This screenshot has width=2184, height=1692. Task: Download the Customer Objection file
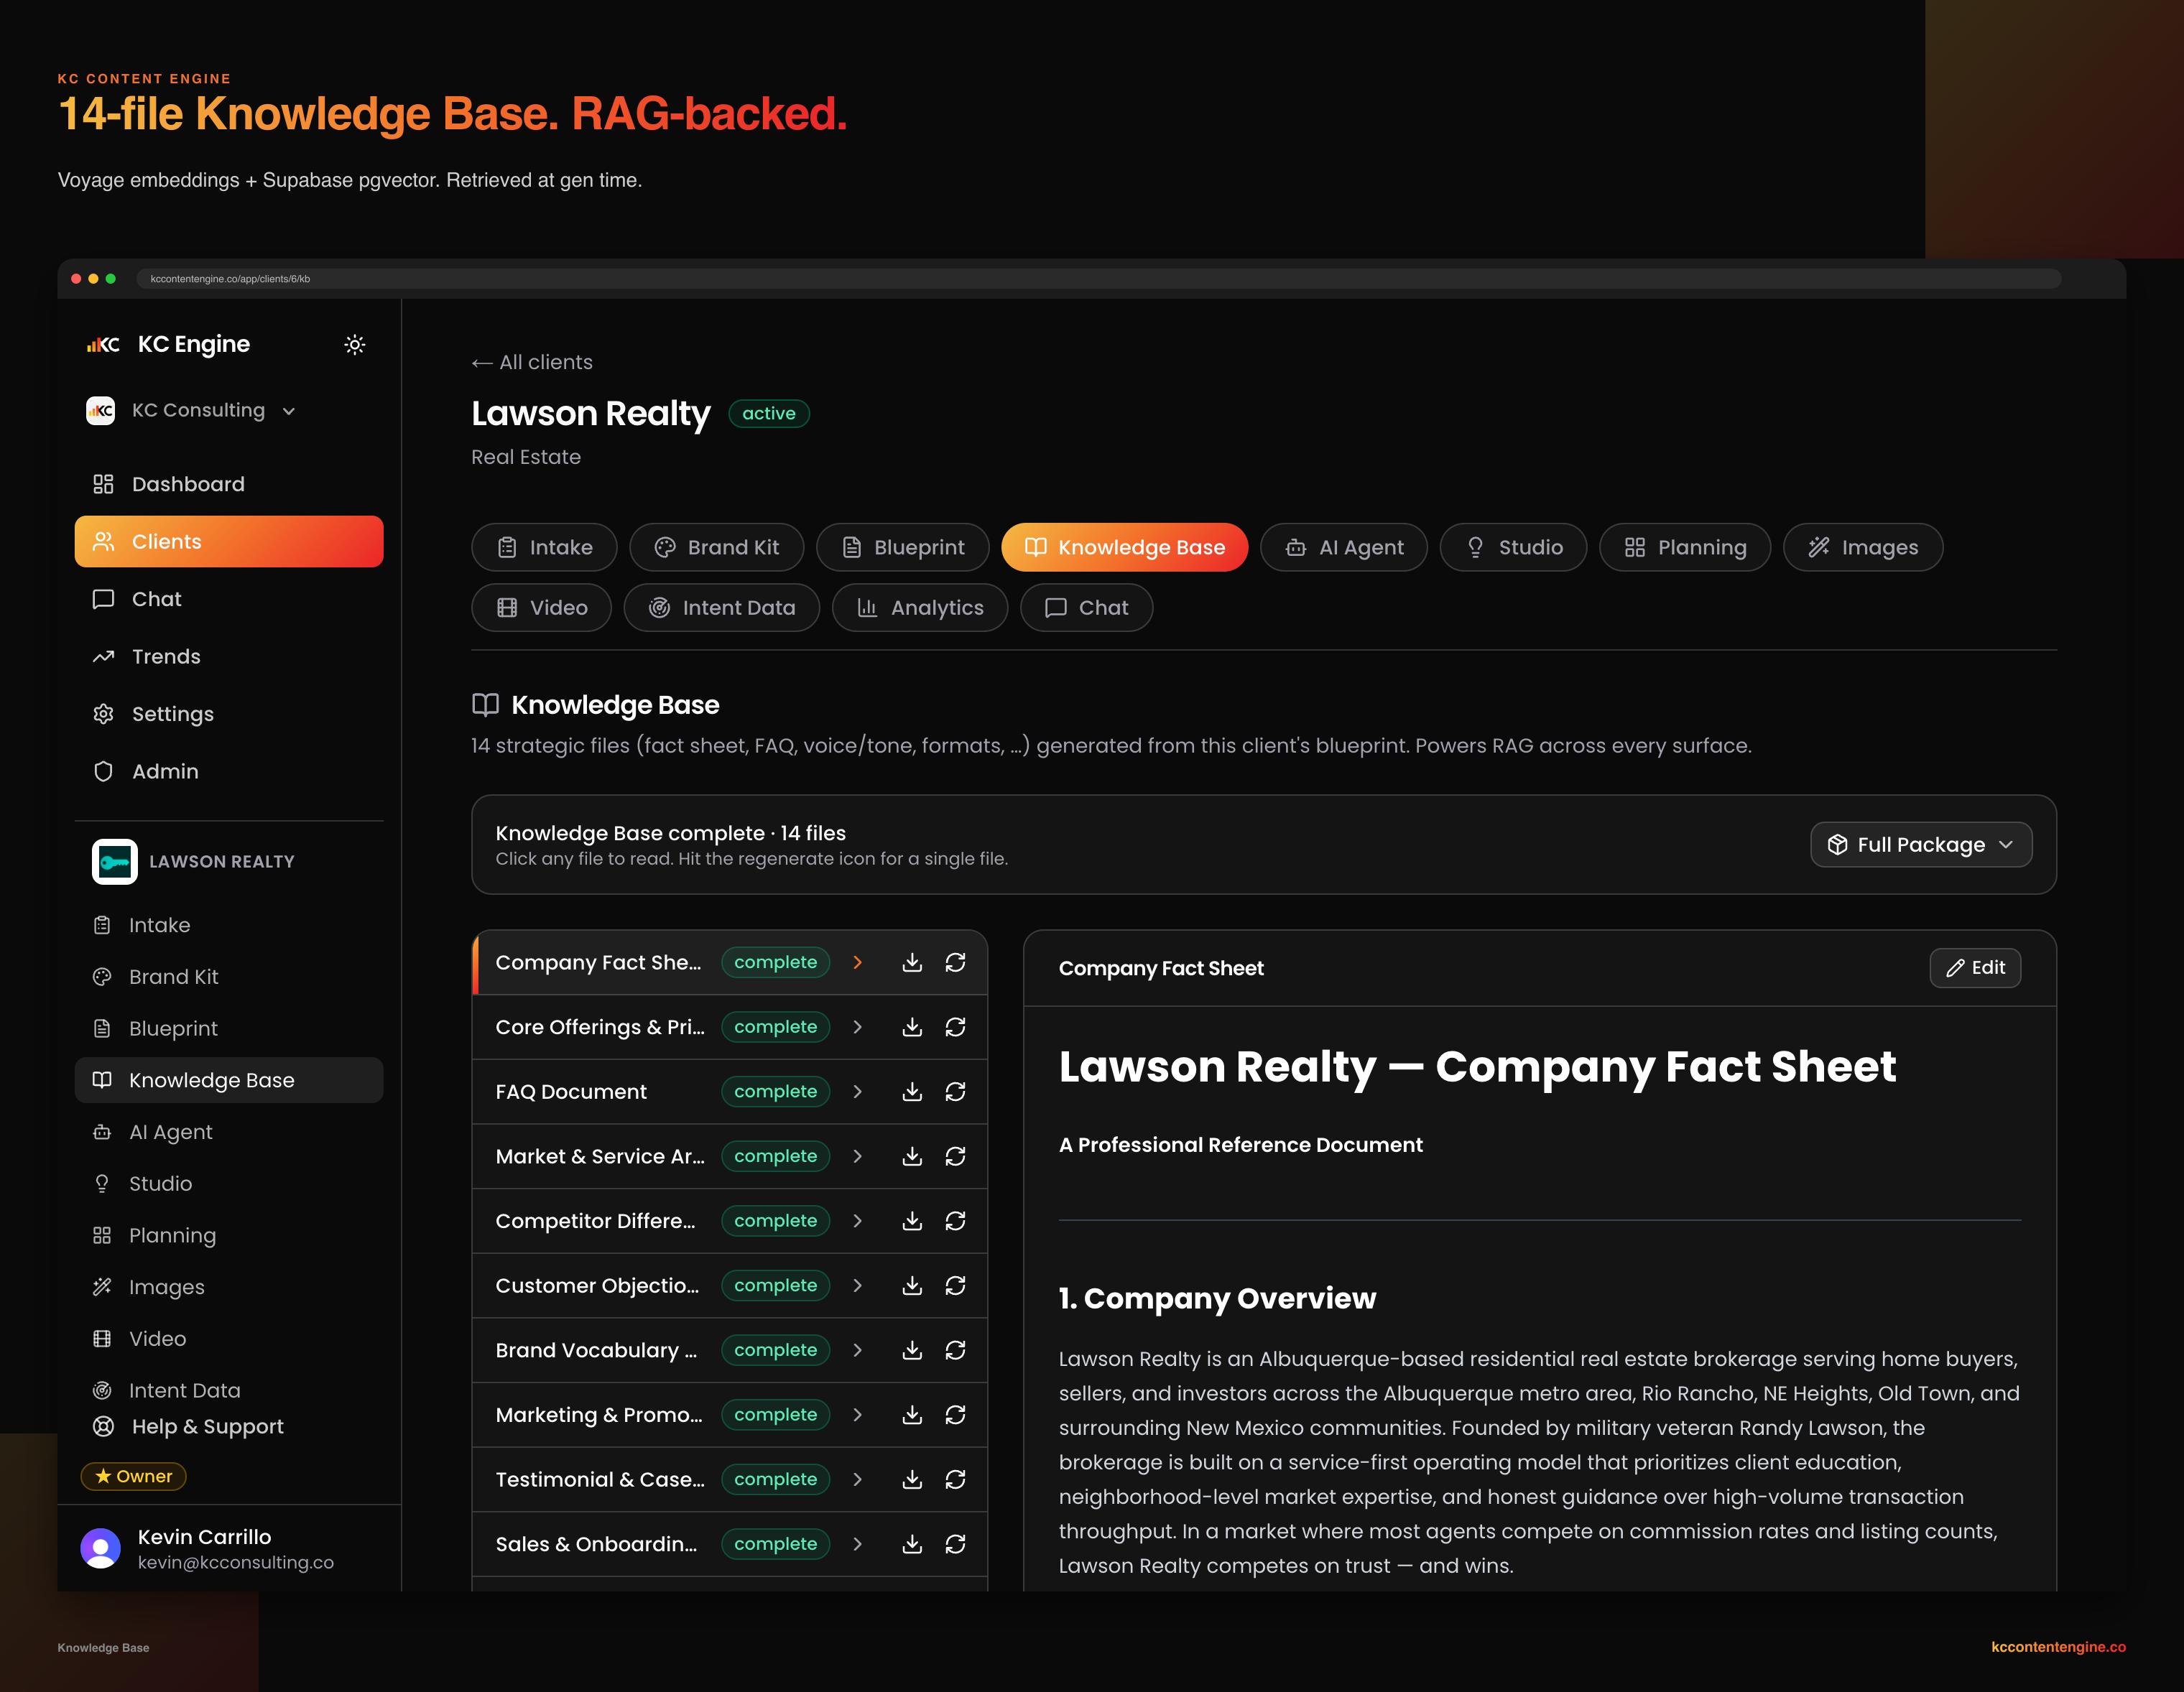tap(912, 1286)
